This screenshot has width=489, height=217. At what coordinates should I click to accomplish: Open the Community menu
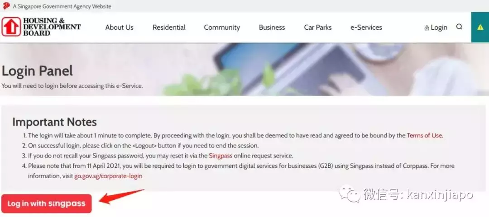[x=222, y=28]
